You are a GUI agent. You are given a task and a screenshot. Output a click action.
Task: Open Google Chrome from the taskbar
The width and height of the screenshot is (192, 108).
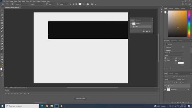click(47, 106)
